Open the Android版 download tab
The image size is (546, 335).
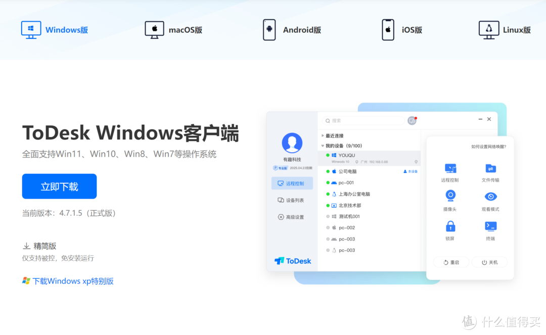pyautogui.click(x=292, y=30)
